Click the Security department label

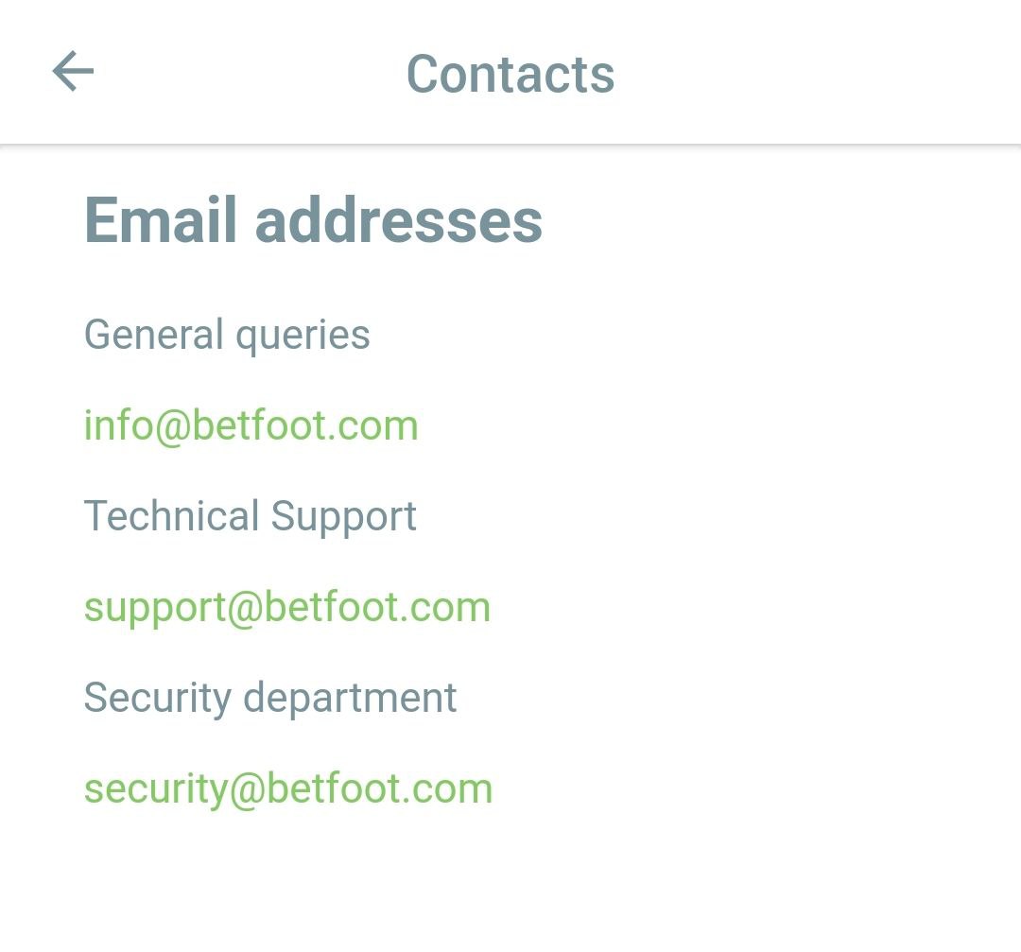coord(269,698)
